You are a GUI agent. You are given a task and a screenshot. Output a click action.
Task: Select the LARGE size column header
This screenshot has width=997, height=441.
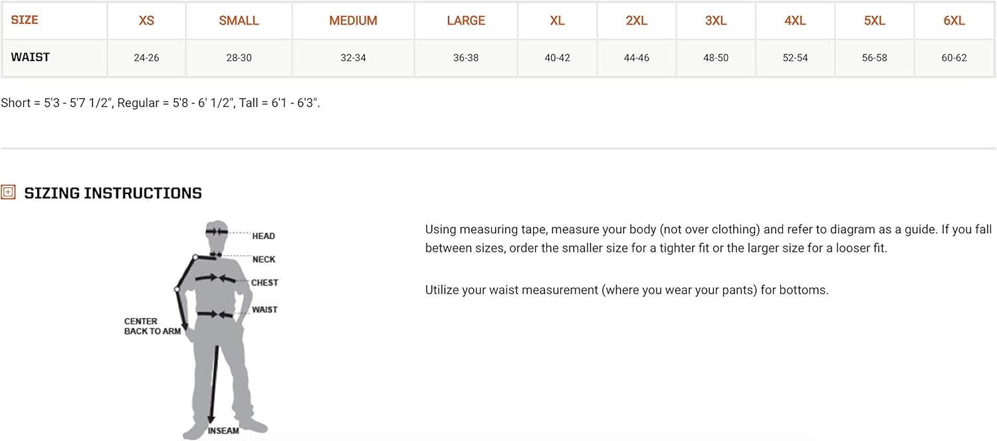point(466,21)
